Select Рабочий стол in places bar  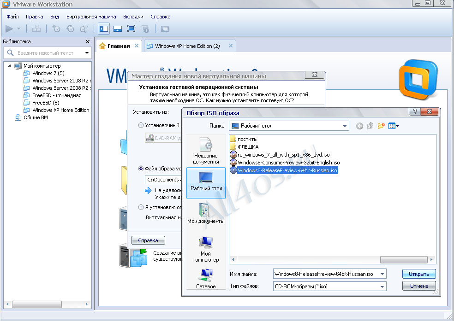click(x=206, y=183)
